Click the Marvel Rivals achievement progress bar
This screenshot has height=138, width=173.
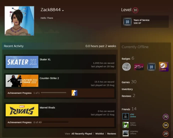pos(55,122)
